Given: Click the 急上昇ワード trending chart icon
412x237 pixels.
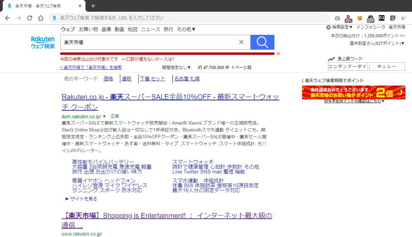Looking at the screenshot, I should (332, 59).
